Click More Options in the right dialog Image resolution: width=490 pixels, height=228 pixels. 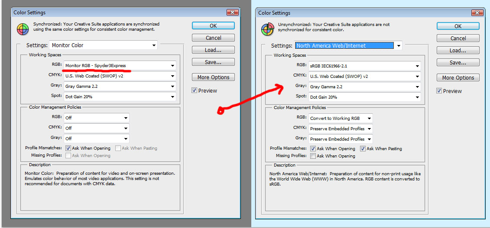coord(458,77)
